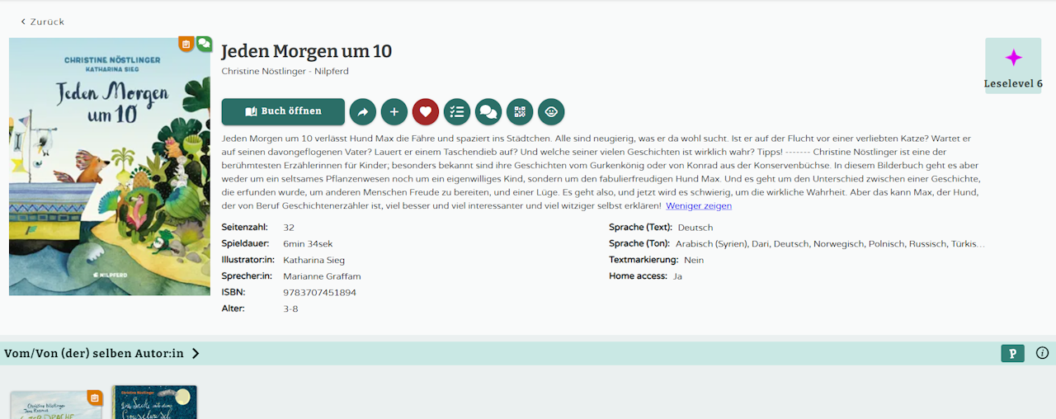1056x419 pixels.
Task: Expand the truncated Sprache (Ton) language list
Action: click(830, 244)
